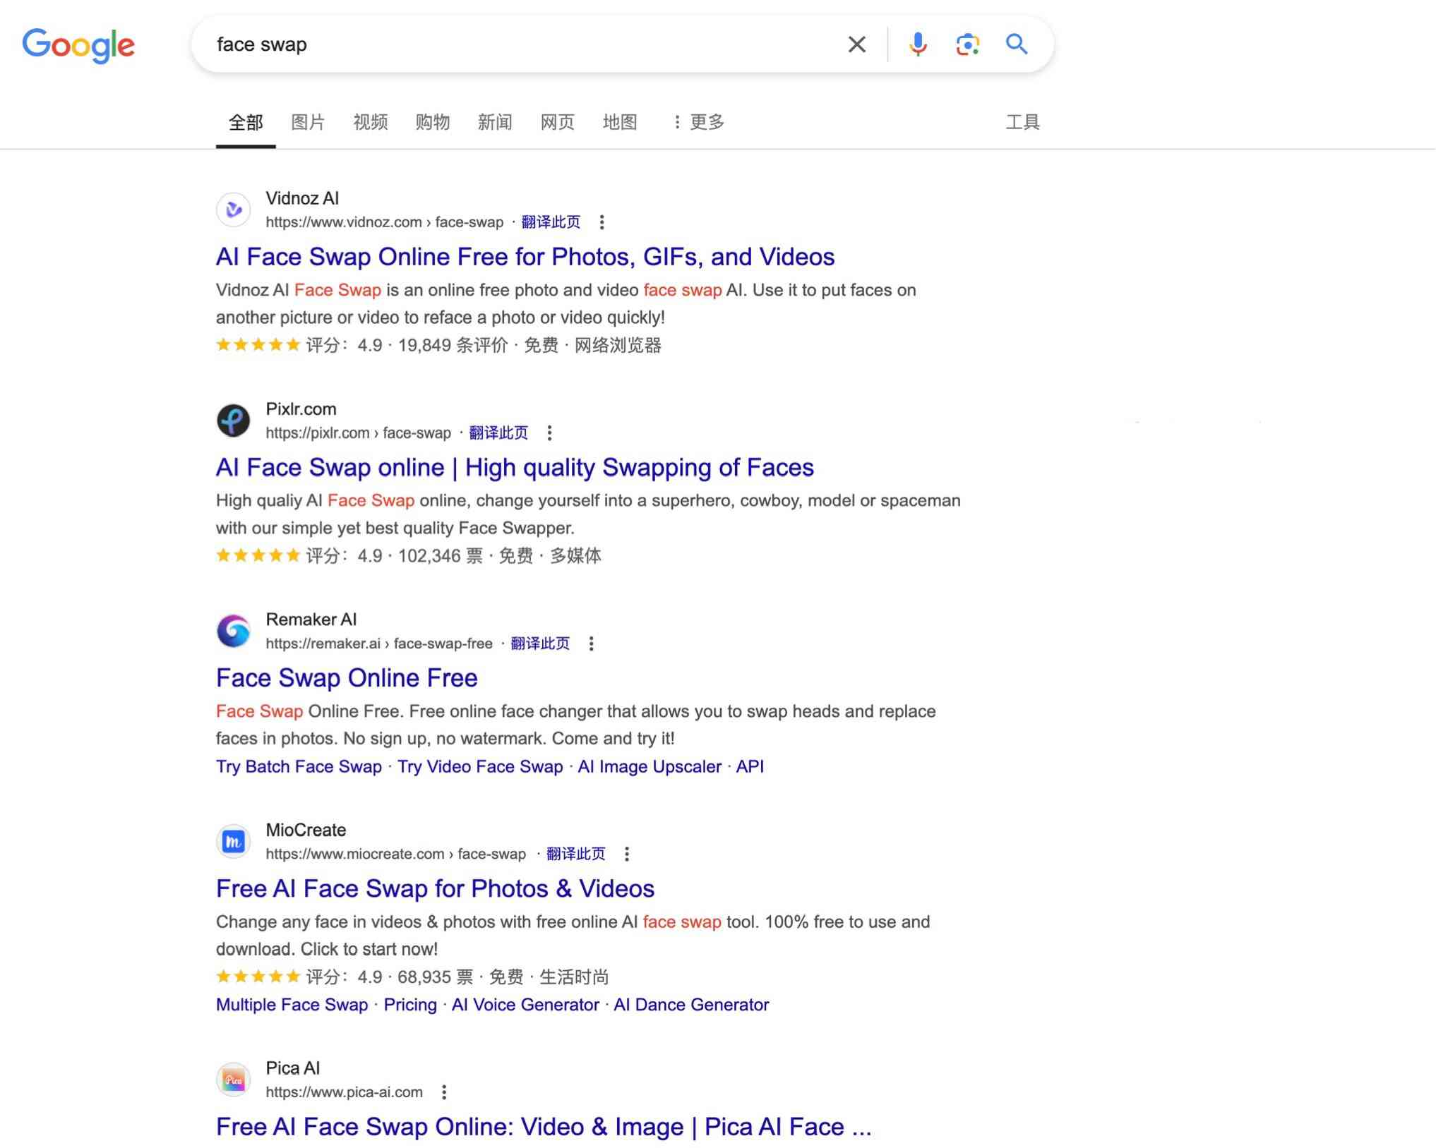
Task: Open 'Try Batch Face Swap' sitelink
Action: coord(299,766)
